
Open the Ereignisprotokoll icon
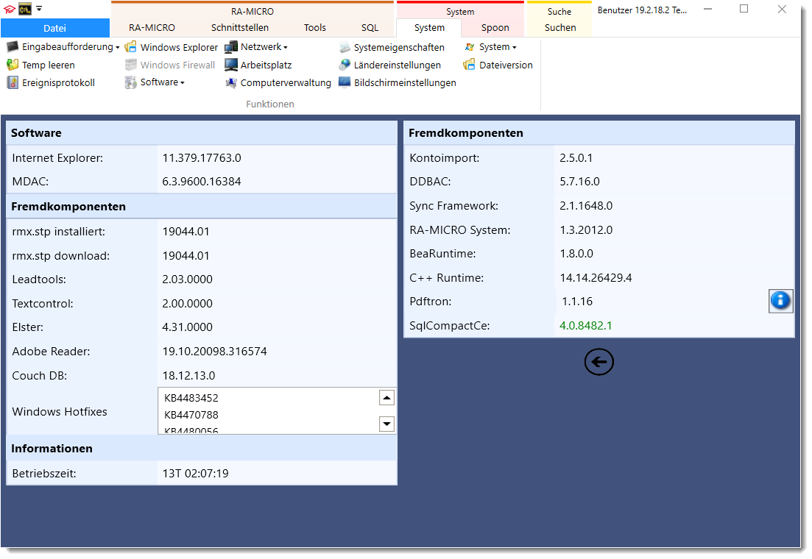[13, 82]
